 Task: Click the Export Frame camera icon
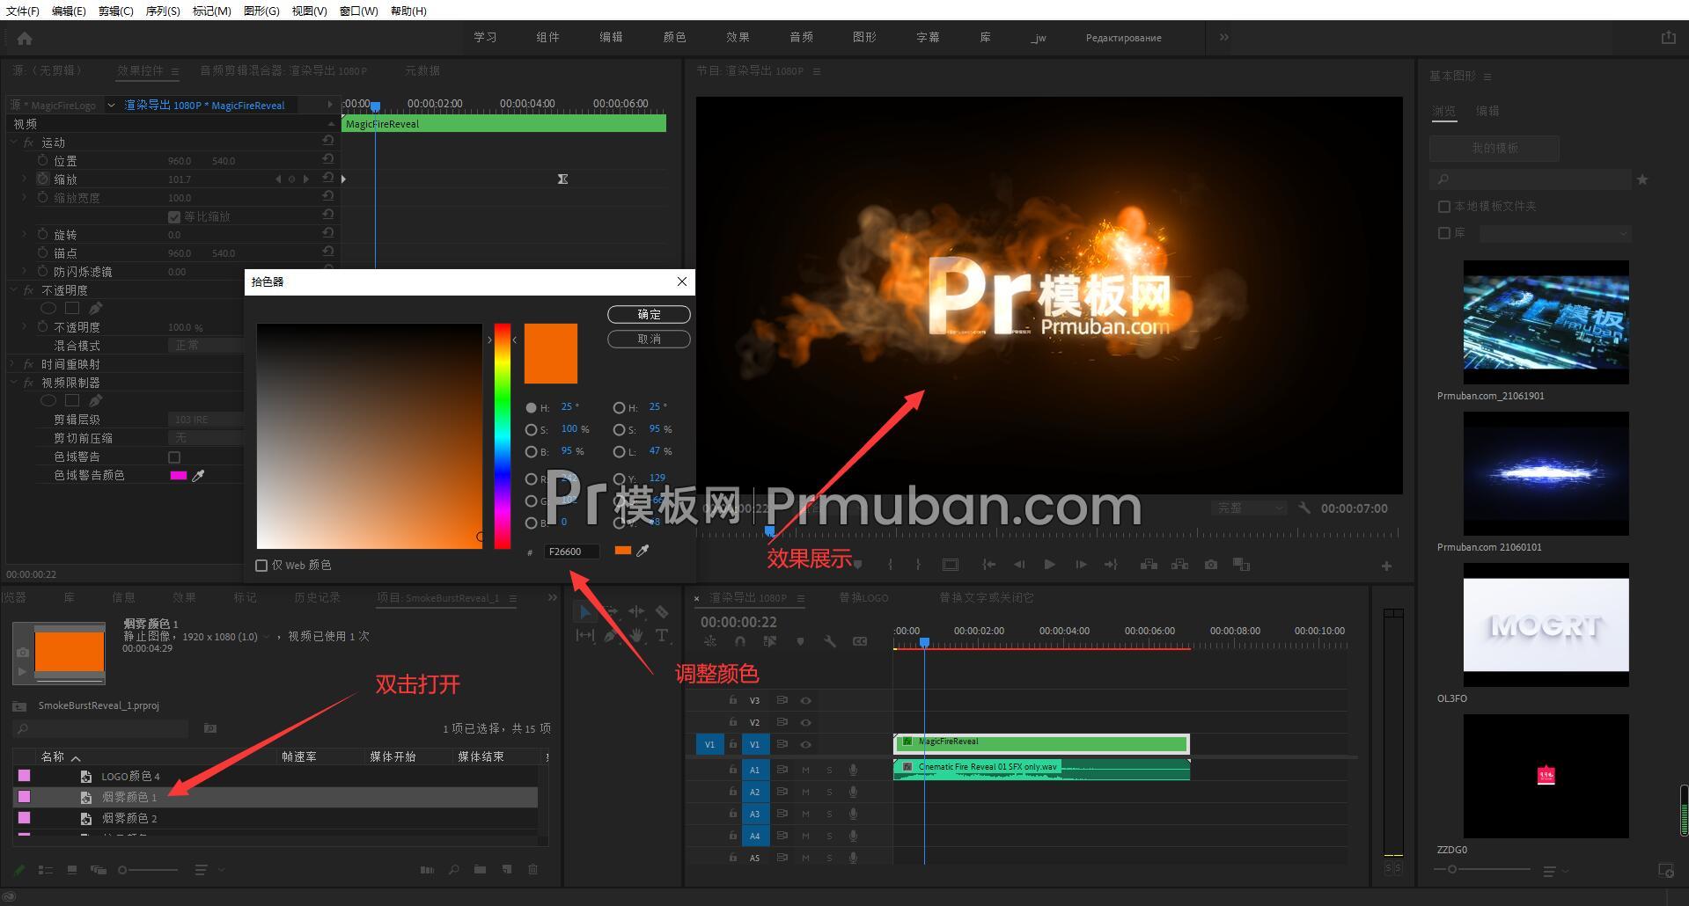point(1211,565)
